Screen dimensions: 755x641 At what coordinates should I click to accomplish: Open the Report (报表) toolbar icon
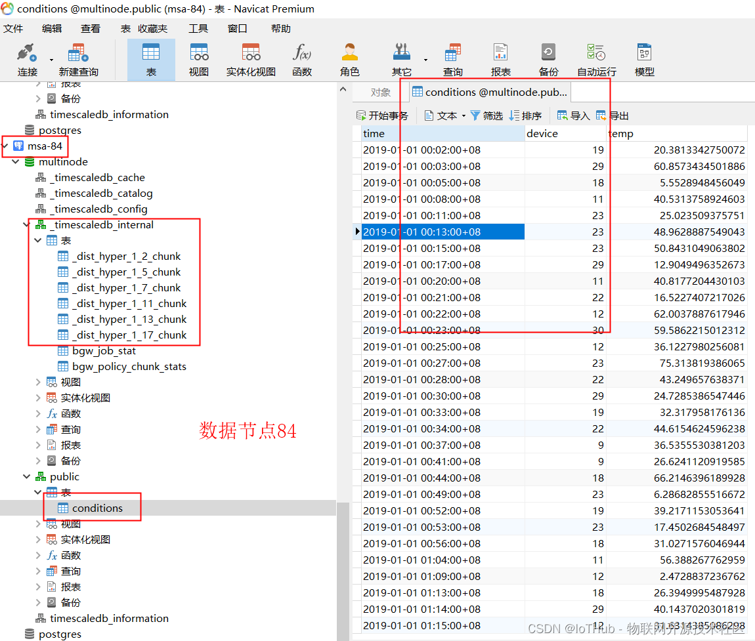tap(500, 60)
